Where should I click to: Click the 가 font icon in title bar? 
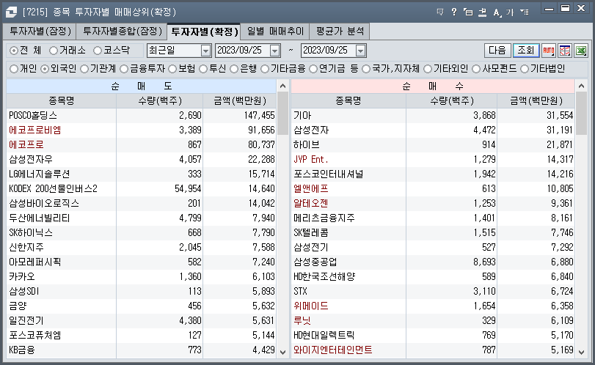510,12
